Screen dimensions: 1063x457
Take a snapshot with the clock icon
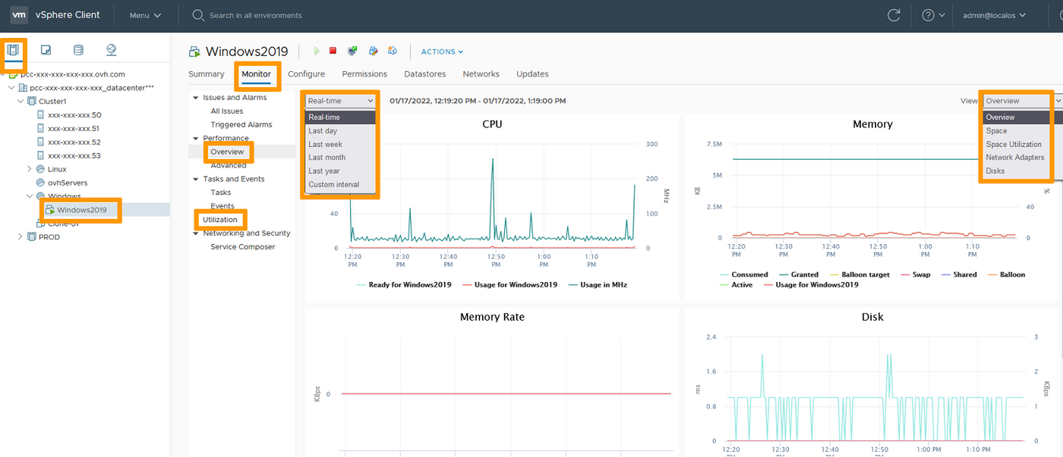click(393, 51)
